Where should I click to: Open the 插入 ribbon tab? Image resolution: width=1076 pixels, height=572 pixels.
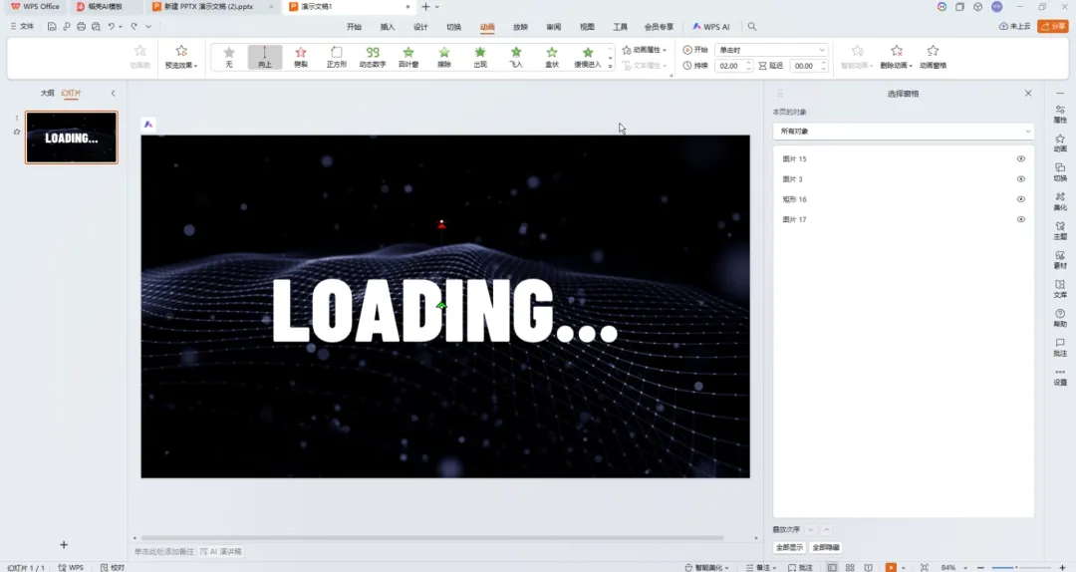(388, 27)
